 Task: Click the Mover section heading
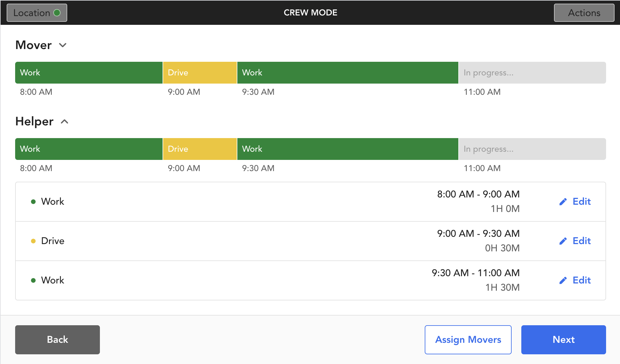pos(34,45)
